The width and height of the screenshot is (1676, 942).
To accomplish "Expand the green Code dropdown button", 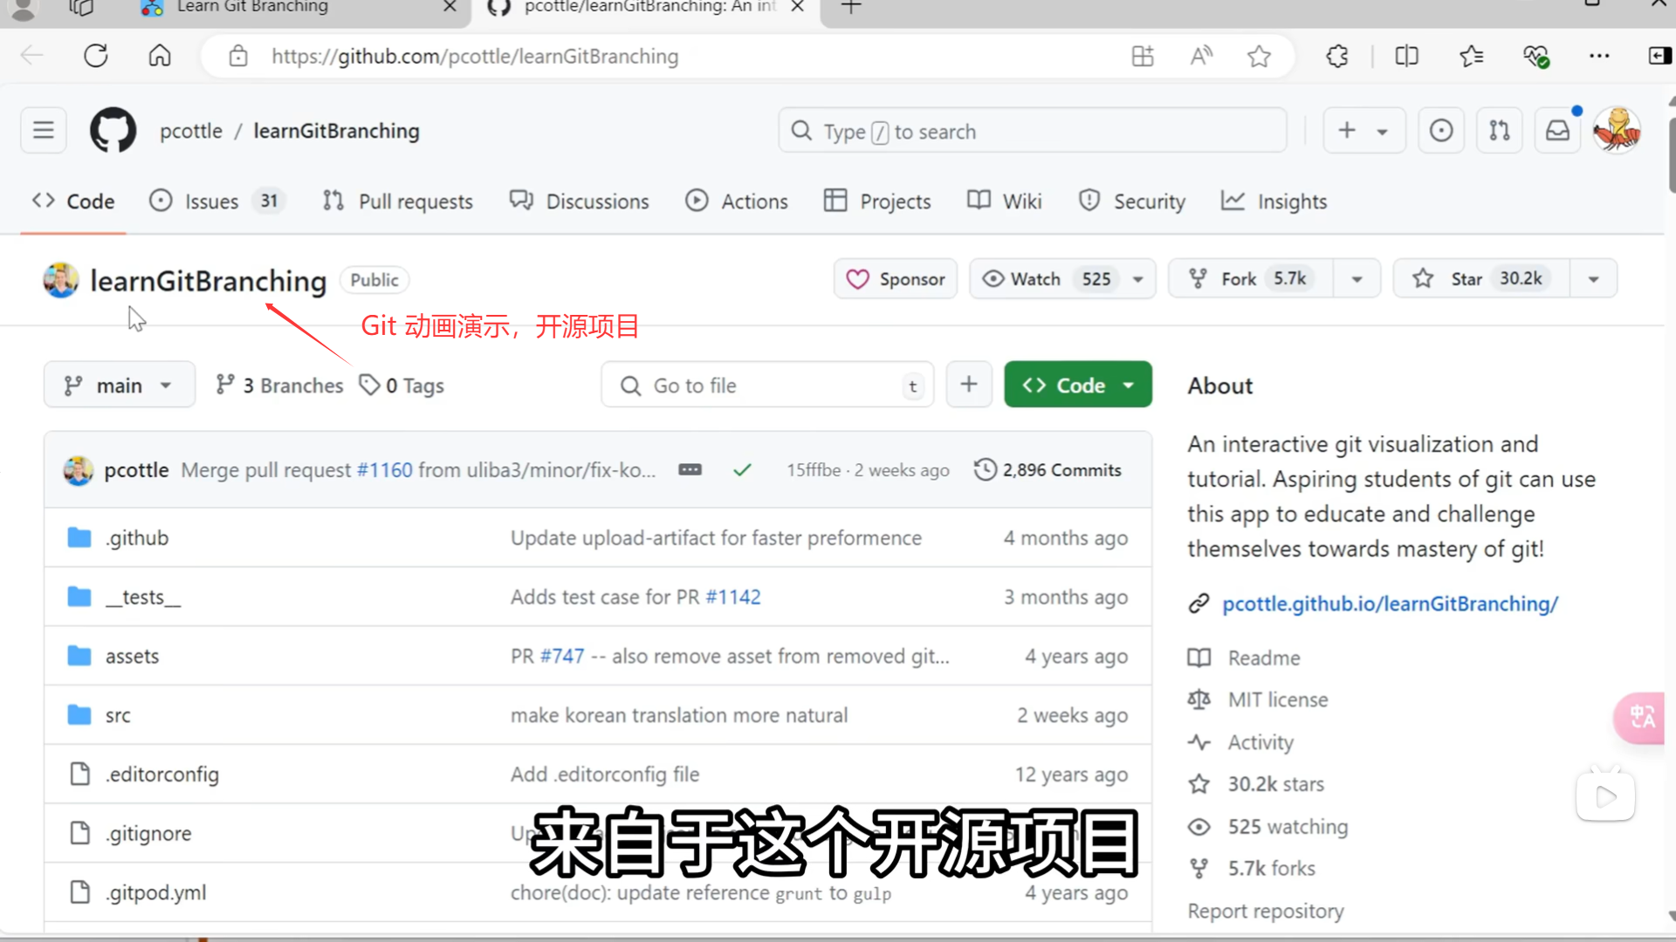I will coord(1077,385).
